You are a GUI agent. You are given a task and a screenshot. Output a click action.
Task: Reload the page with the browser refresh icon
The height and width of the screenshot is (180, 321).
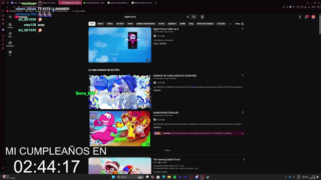click(x=14, y=7)
